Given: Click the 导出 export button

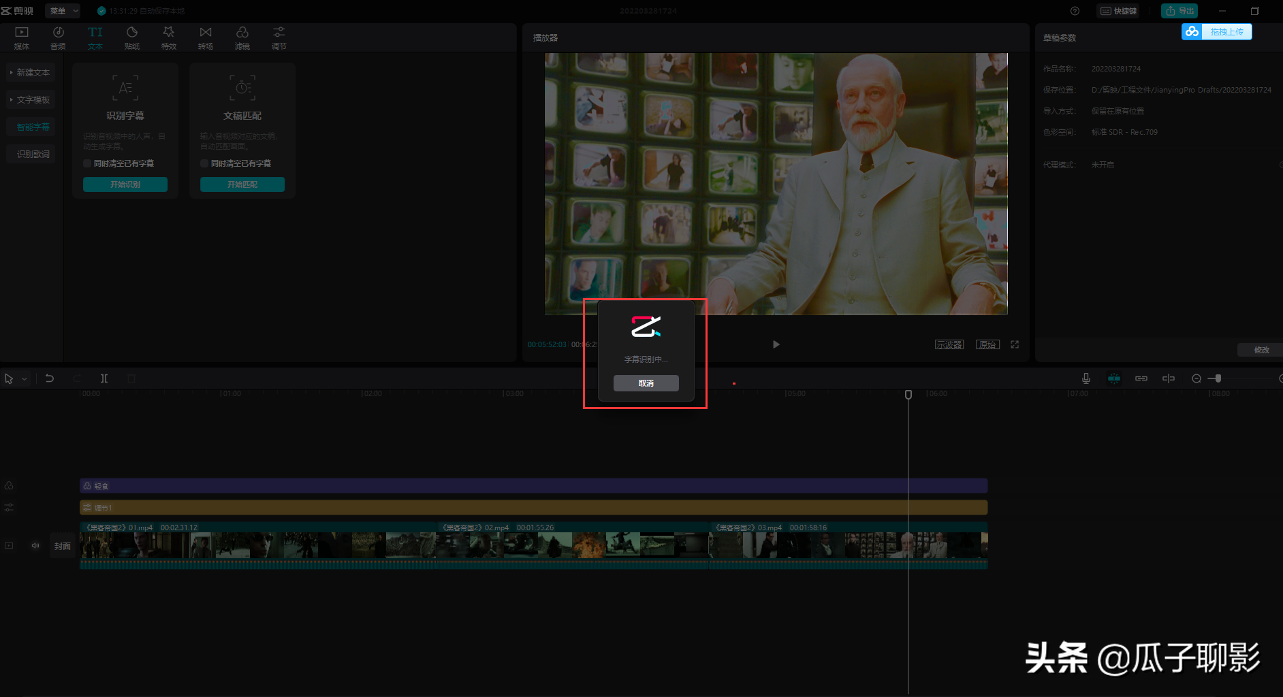Looking at the screenshot, I should point(1179,11).
